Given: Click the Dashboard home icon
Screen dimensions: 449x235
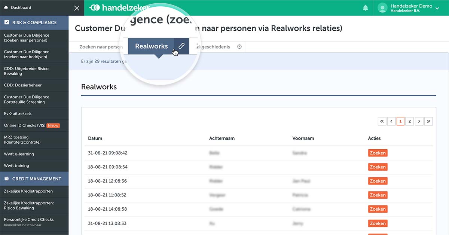Looking at the screenshot, I should (6, 7).
